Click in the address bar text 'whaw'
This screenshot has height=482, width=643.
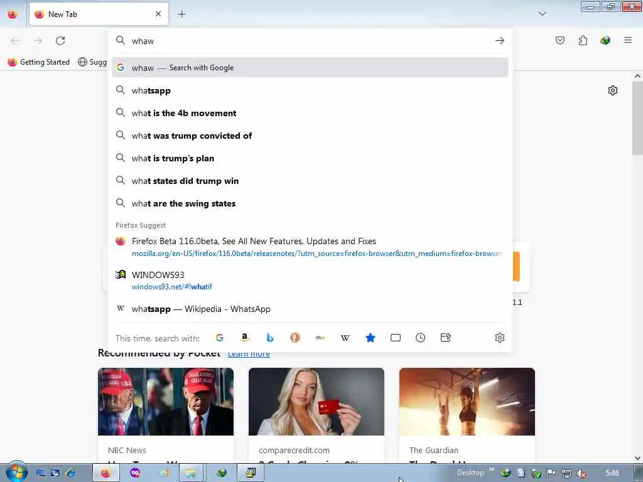(143, 41)
